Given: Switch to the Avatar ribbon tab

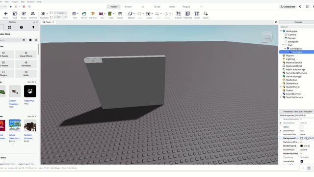Looking at the screenshot, I should point(128,6).
